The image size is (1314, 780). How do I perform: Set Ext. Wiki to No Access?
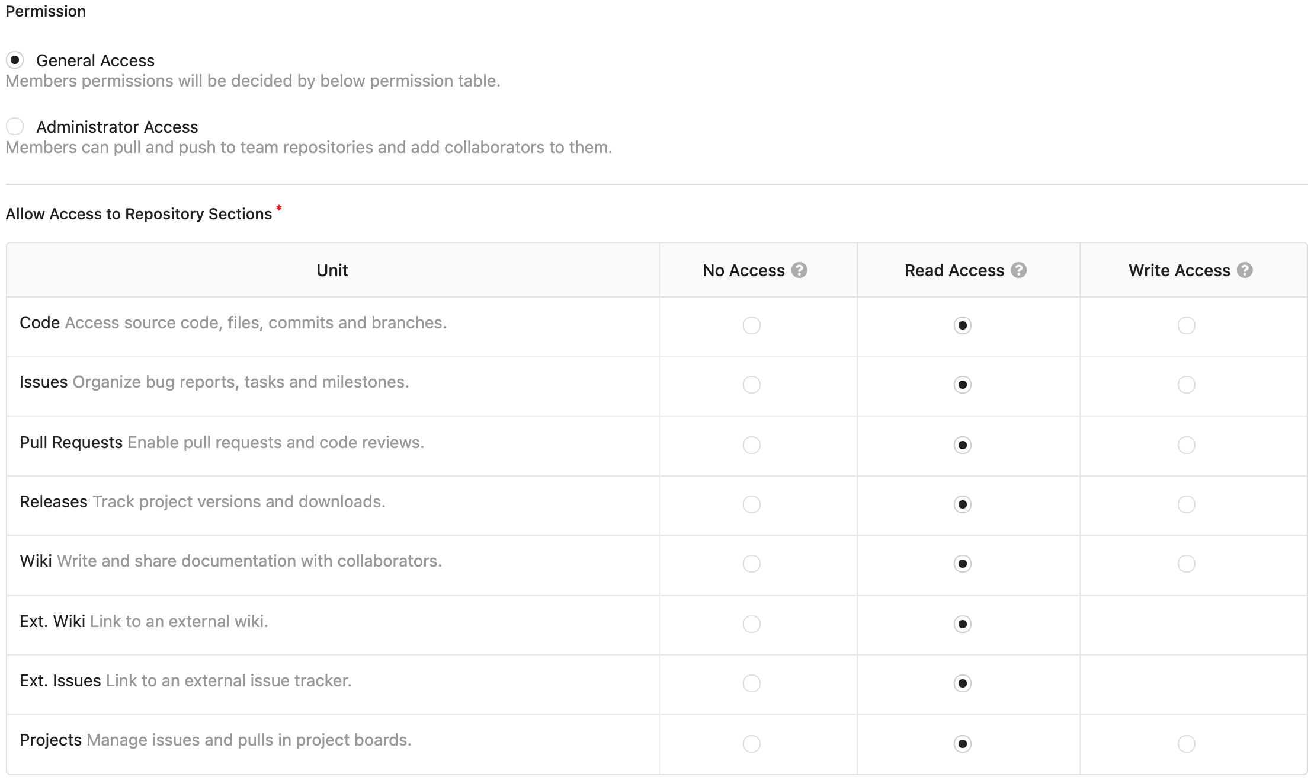click(752, 624)
